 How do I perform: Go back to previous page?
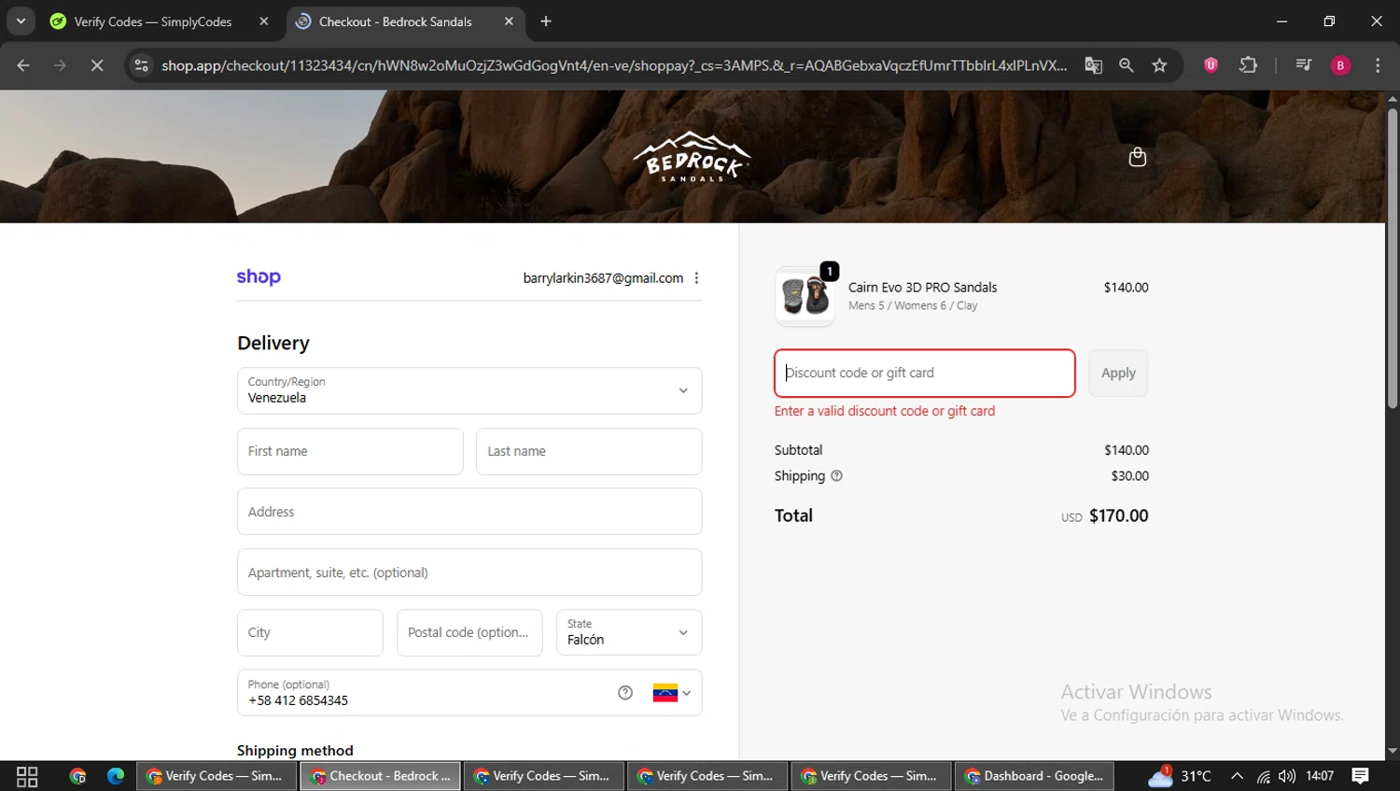[23, 65]
